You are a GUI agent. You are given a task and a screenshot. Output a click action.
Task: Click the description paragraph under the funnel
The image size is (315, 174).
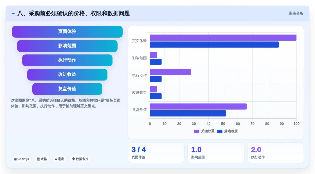coord(66,103)
